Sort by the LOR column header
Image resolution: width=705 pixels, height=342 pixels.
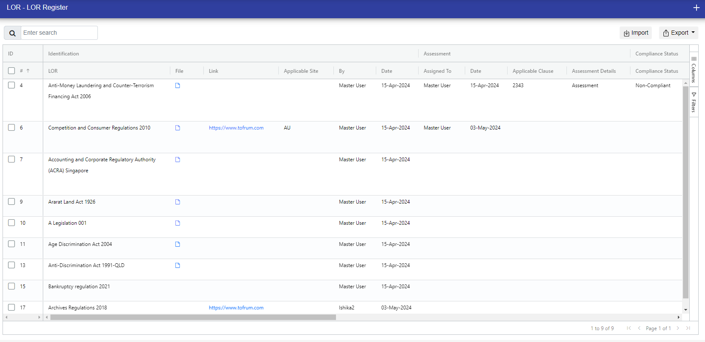pyautogui.click(x=53, y=71)
